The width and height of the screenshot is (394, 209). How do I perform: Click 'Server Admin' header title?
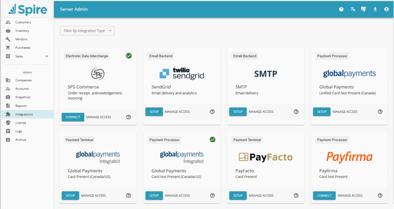click(74, 9)
